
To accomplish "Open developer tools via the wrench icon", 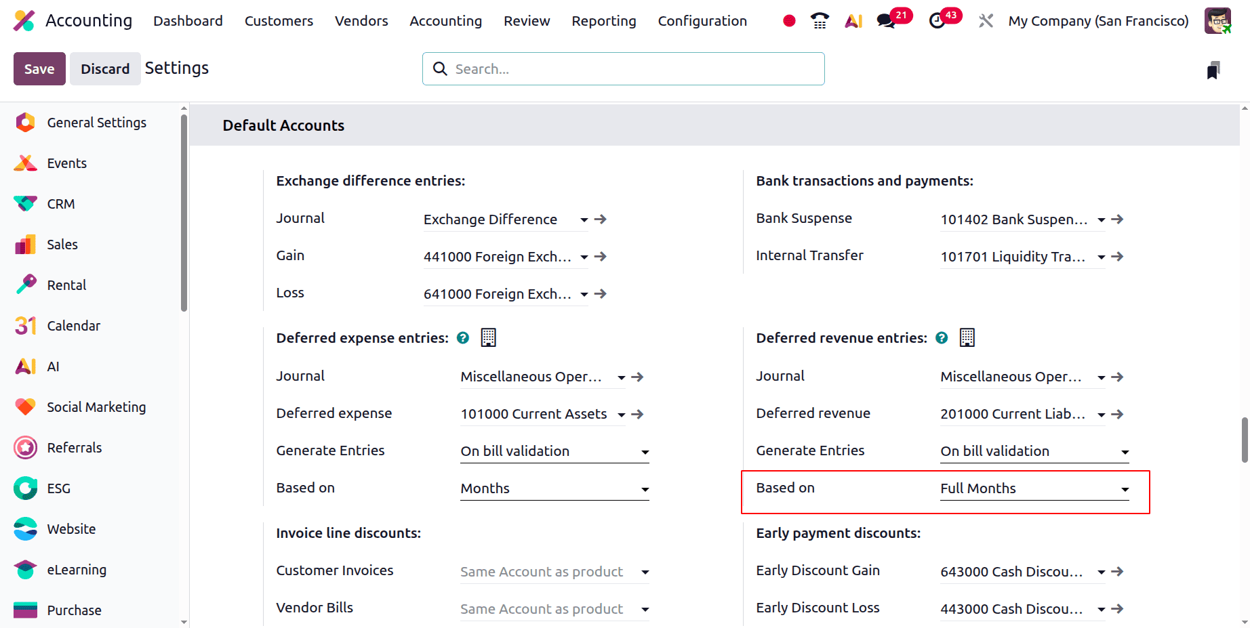I will tap(985, 21).
